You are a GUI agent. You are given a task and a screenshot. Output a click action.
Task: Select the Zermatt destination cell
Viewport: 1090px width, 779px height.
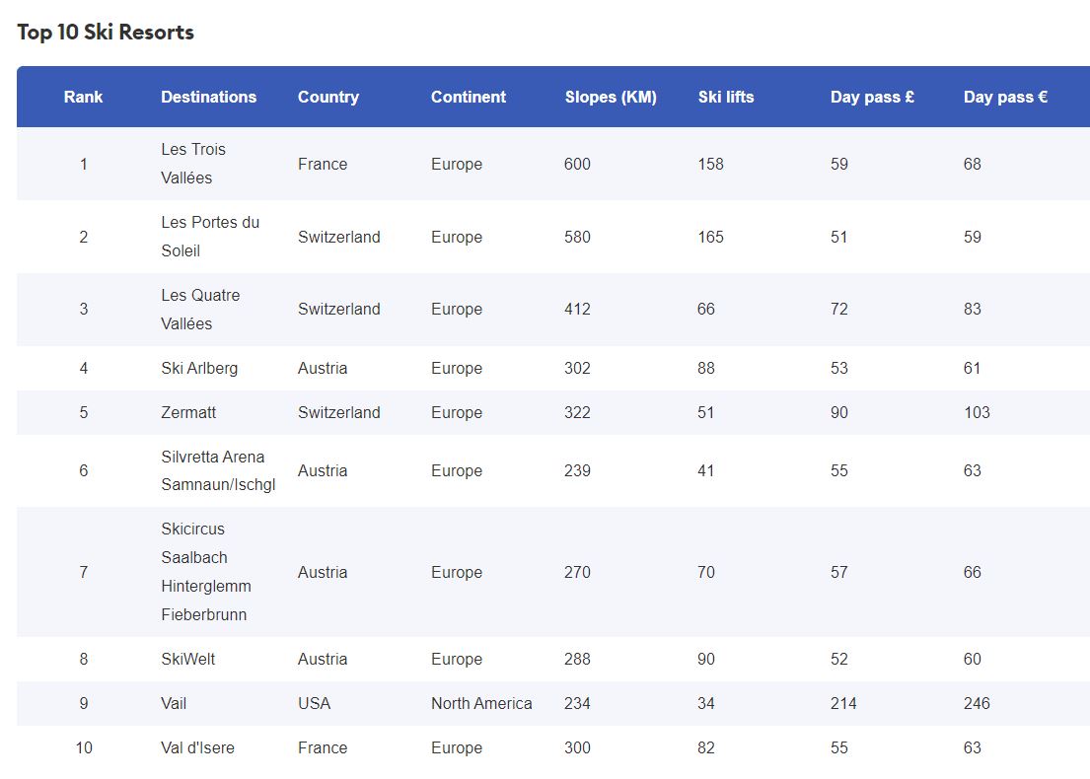[x=188, y=412]
